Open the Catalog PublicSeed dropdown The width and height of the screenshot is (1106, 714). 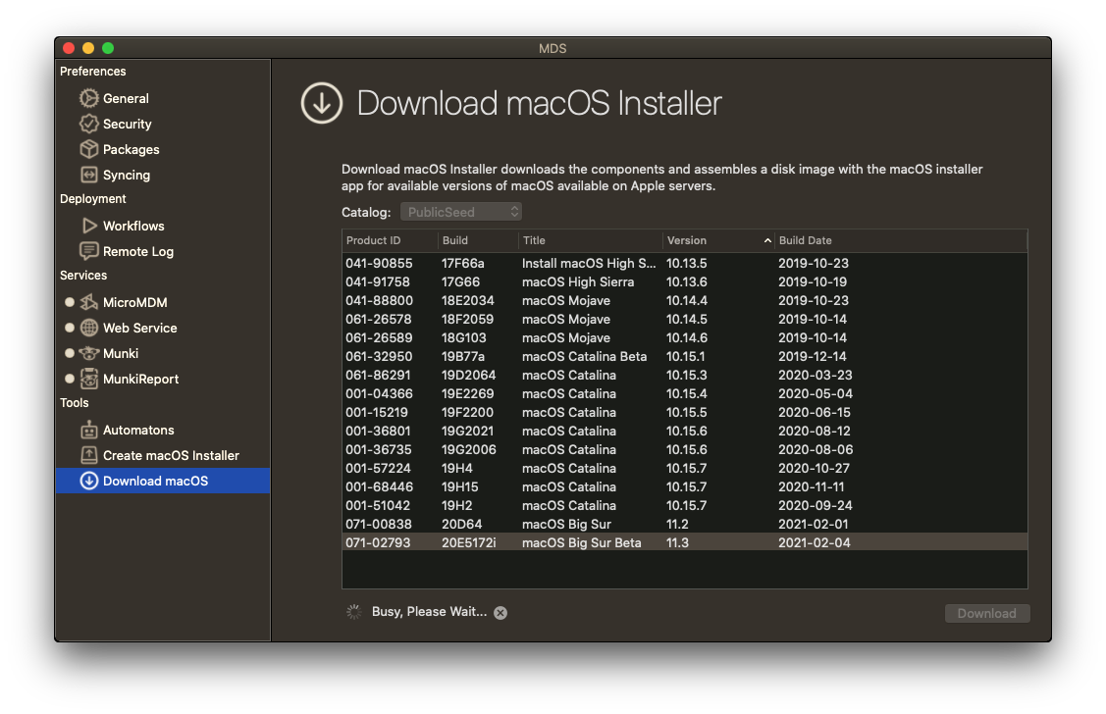460,212
